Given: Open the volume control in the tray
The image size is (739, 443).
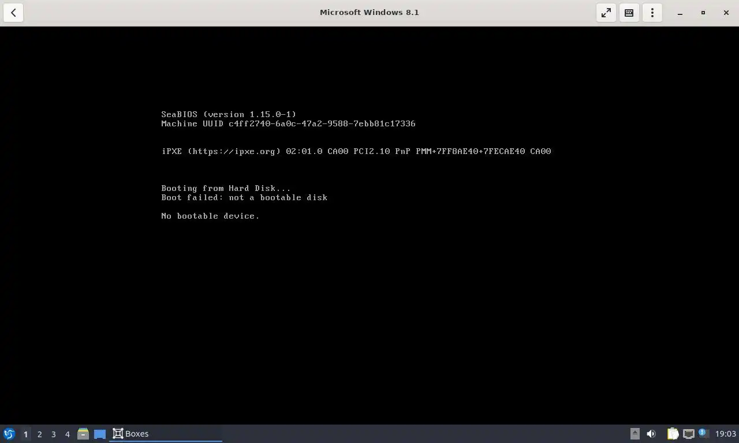Looking at the screenshot, I should point(651,434).
